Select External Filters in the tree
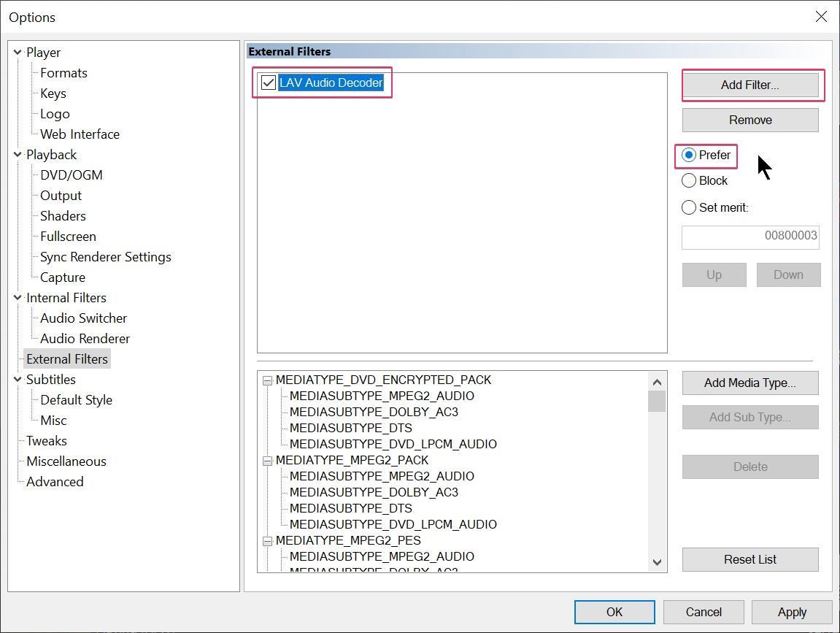This screenshot has width=840, height=633. (67, 359)
